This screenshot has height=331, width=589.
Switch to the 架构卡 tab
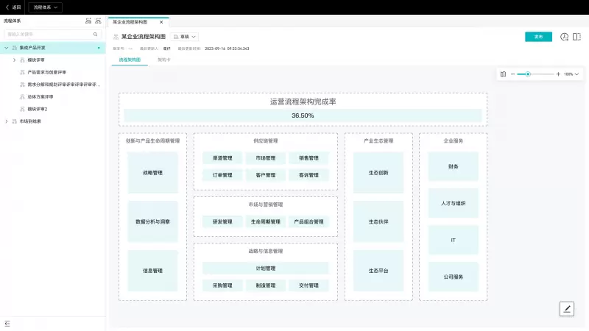(x=163, y=60)
